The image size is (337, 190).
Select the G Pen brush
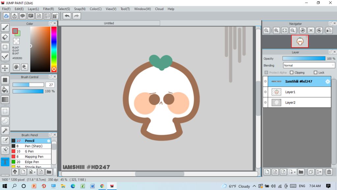click(31, 151)
